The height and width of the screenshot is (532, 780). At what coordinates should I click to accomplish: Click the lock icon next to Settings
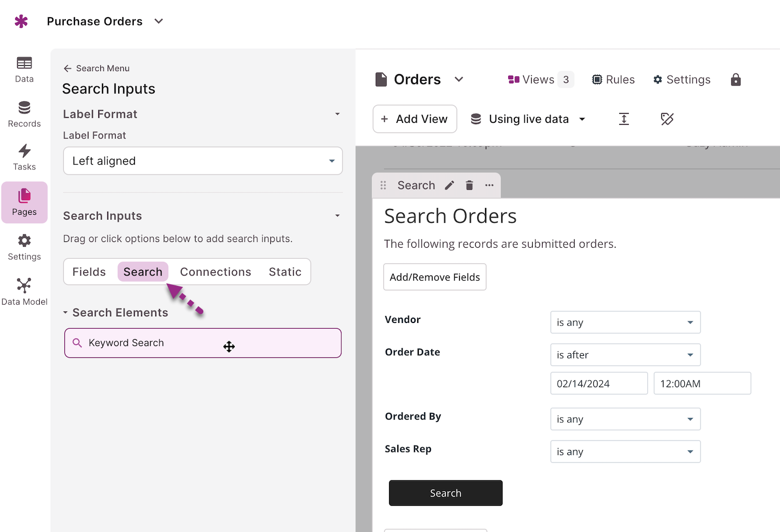tap(736, 79)
